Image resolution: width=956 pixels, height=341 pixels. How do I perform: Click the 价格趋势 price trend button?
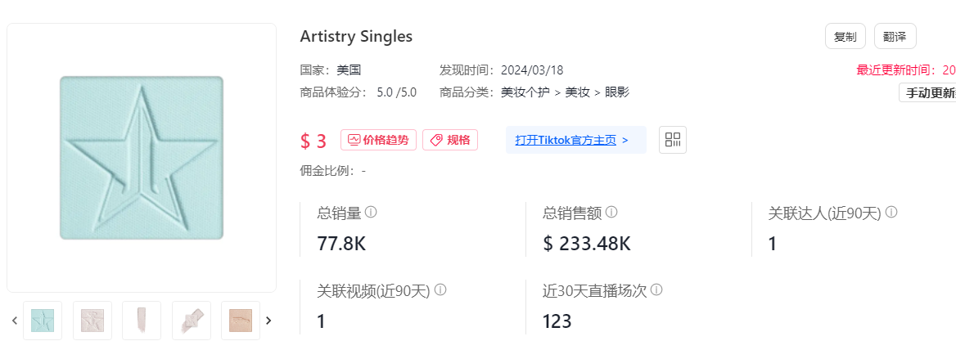[378, 140]
